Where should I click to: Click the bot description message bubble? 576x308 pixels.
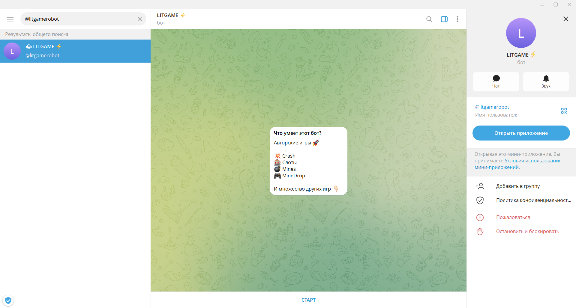pos(308,161)
